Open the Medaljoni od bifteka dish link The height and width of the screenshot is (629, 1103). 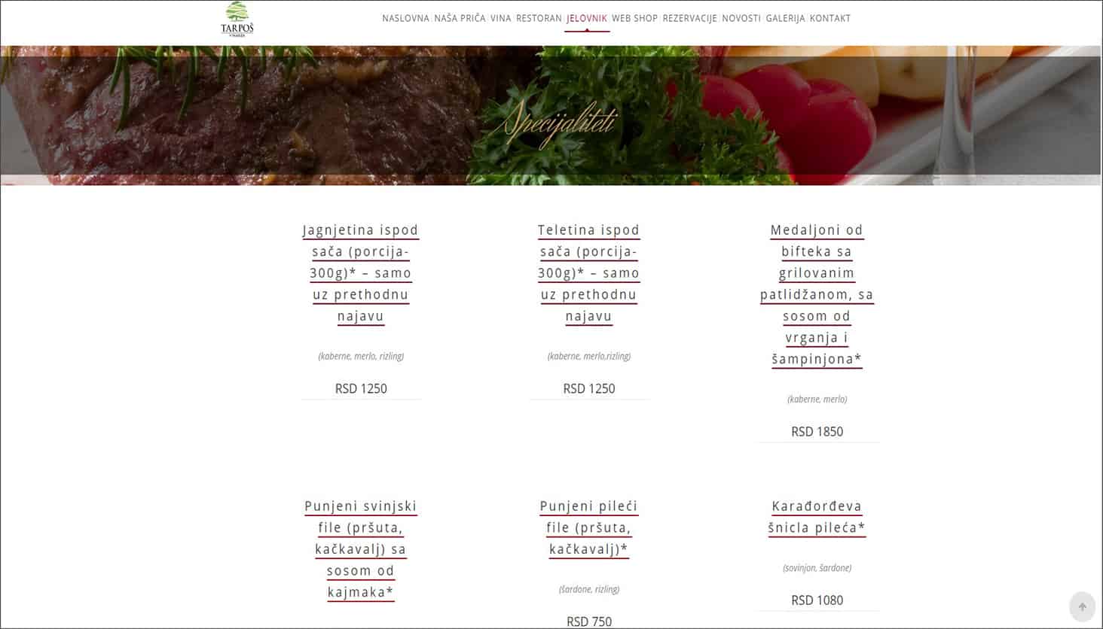click(817, 294)
